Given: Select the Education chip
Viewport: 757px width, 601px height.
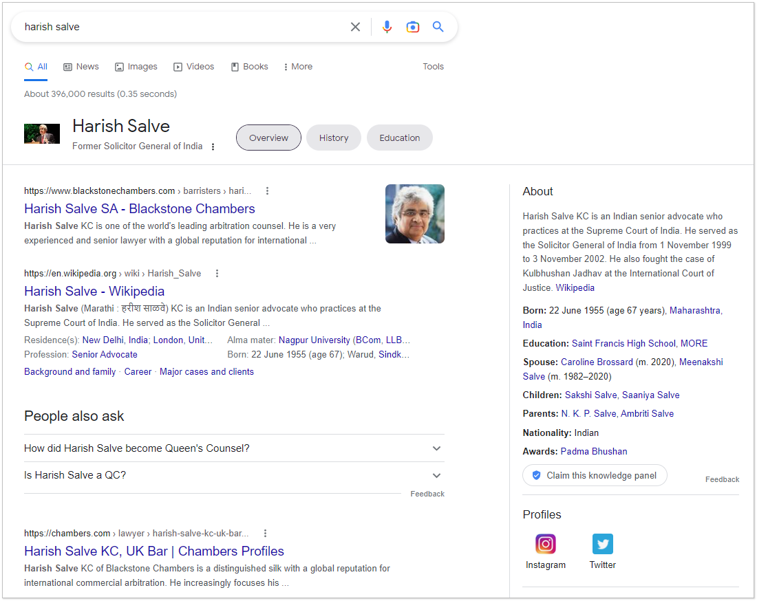Looking at the screenshot, I should 400,138.
